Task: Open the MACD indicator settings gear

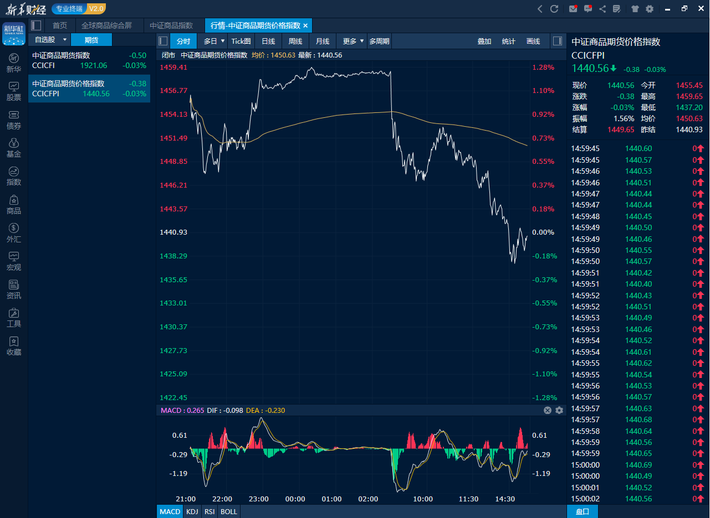Action: point(559,410)
